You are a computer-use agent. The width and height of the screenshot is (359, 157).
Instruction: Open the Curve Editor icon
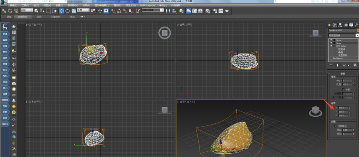195,10
